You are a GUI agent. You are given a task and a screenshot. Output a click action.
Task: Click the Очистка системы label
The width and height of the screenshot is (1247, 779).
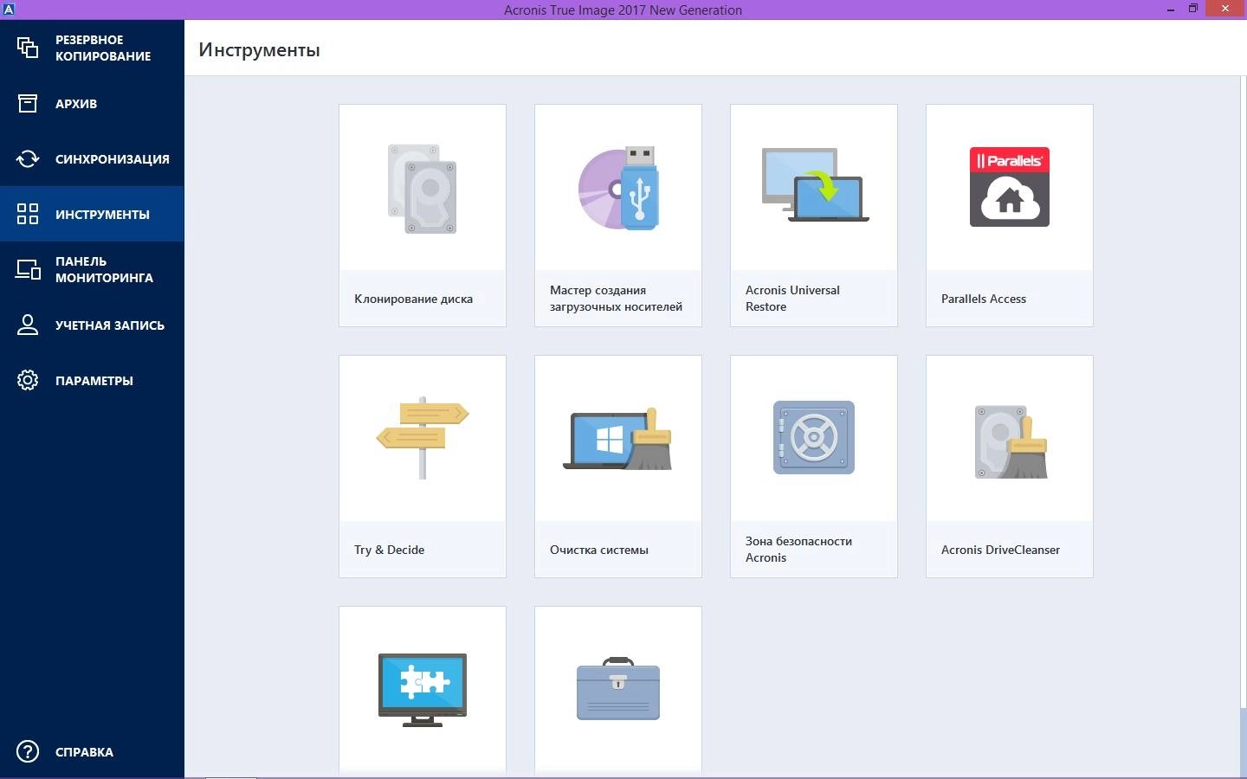[x=598, y=550]
